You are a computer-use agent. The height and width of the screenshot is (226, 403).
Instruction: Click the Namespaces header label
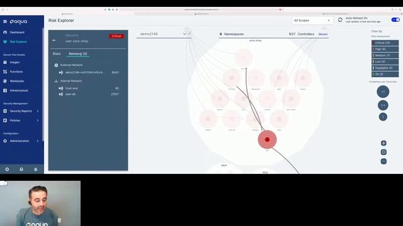pos(234,34)
